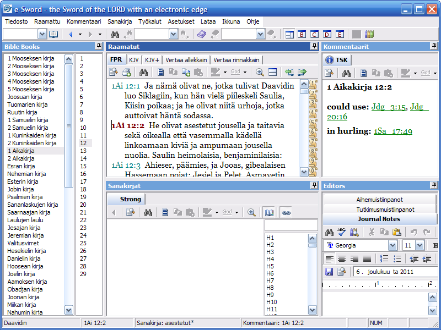The image size is (441, 330).
Task: Follow the Jdg 3:15 reference link
Action: [x=389, y=107]
